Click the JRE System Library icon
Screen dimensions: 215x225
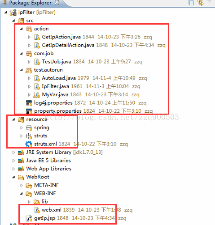(21, 153)
